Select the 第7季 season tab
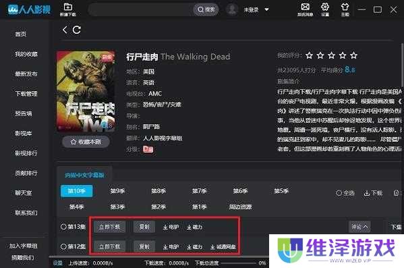Screen dimensions: 404x268 pos(200,191)
